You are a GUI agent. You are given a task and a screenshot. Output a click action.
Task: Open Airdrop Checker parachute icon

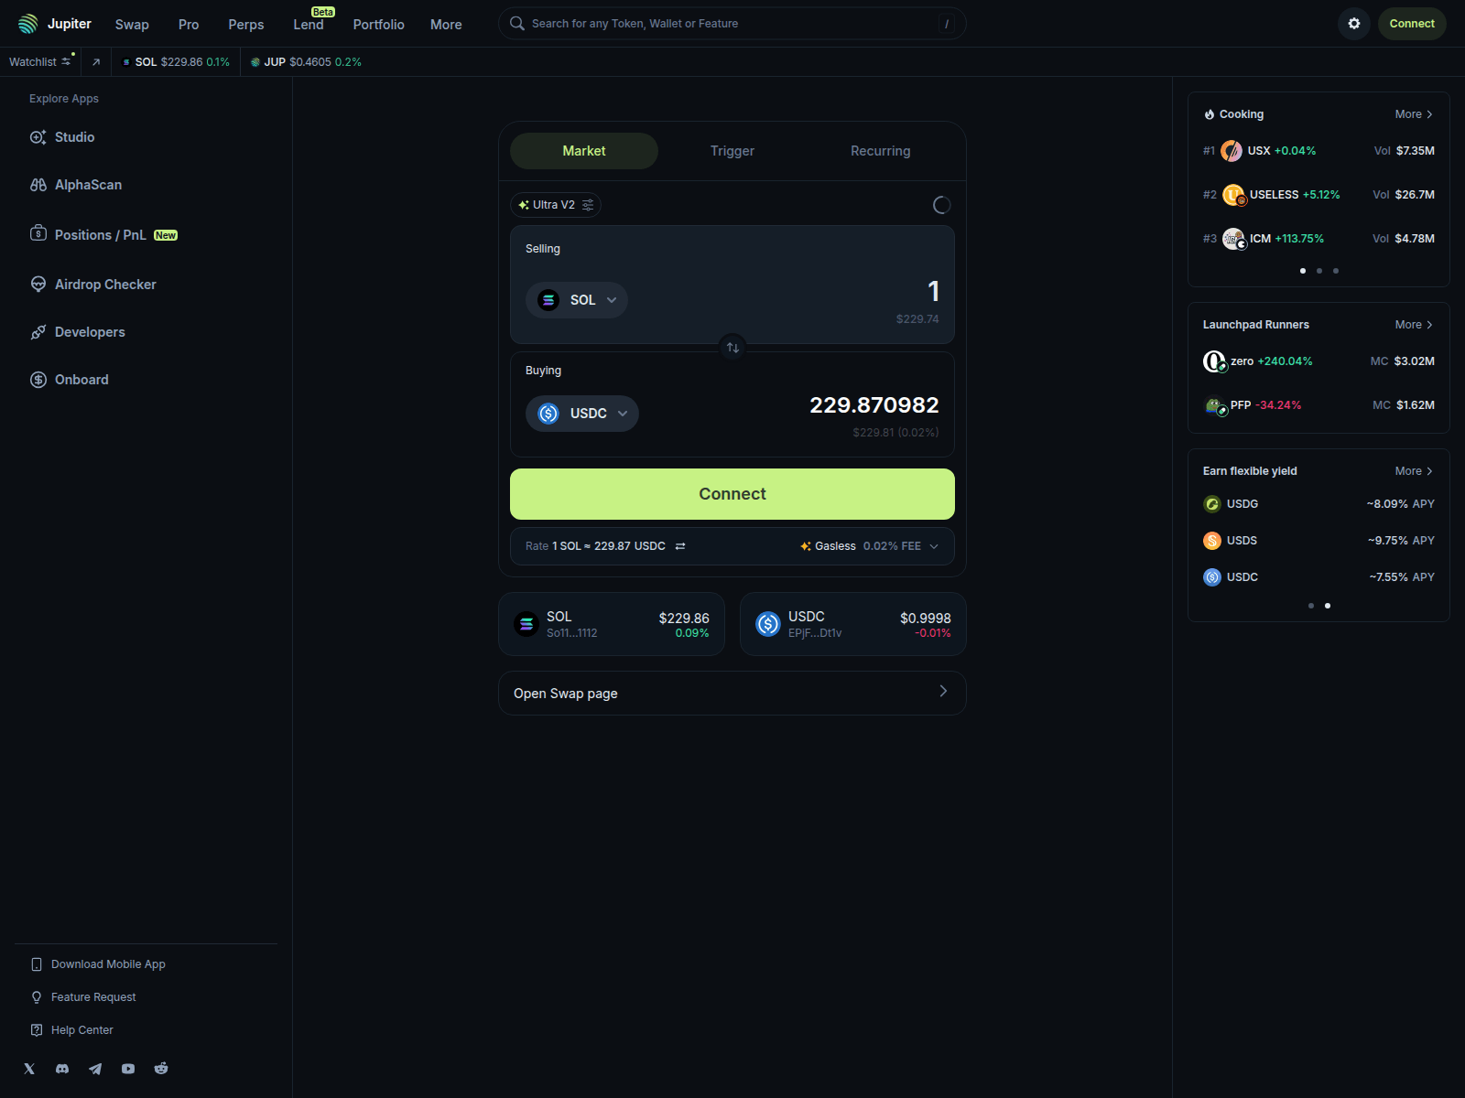(x=38, y=285)
